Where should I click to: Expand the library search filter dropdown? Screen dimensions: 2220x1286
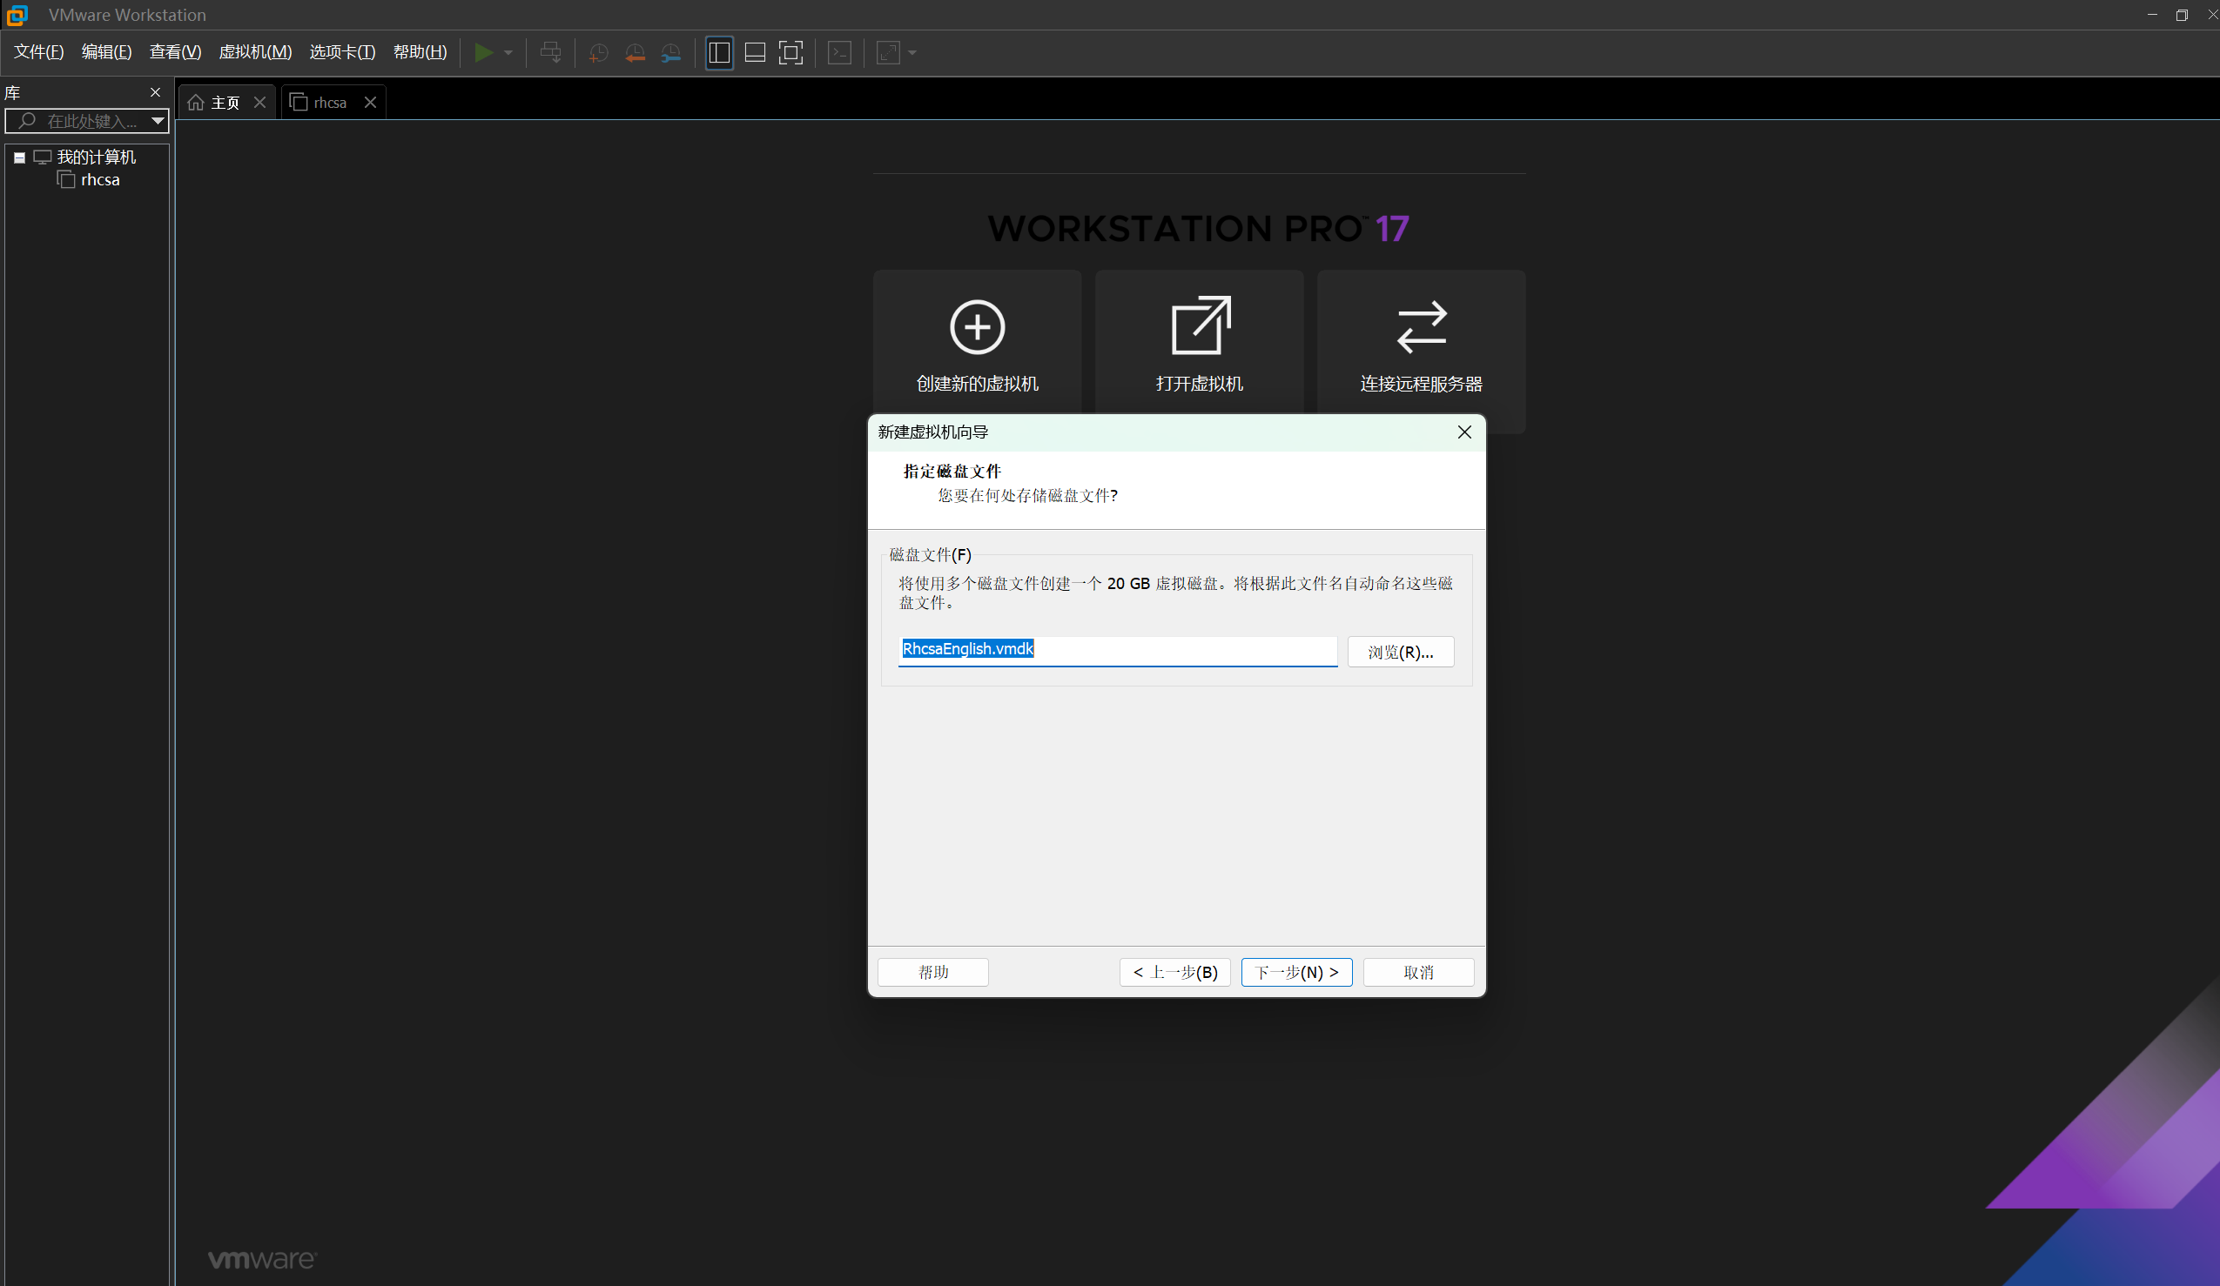(x=158, y=121)
